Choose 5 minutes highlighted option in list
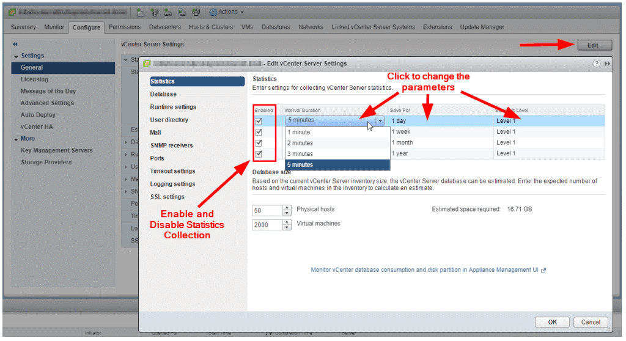 337,164
